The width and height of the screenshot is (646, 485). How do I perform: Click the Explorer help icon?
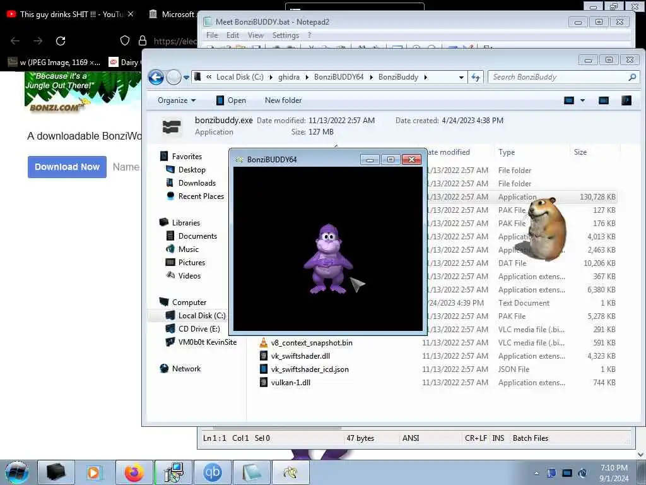[x=626, y=100]
